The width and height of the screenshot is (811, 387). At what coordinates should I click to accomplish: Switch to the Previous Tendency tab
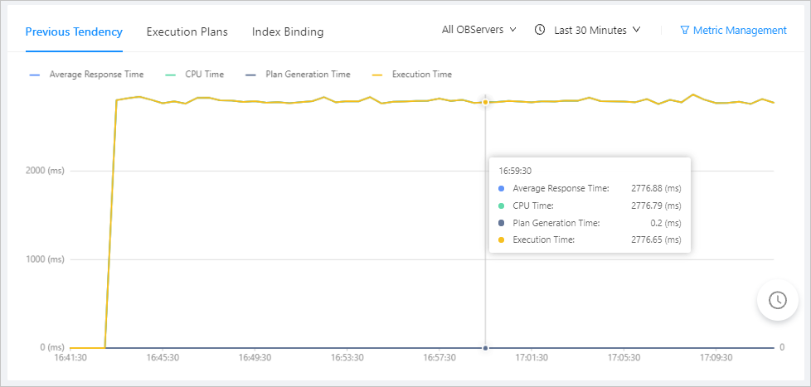coord(74,32)
